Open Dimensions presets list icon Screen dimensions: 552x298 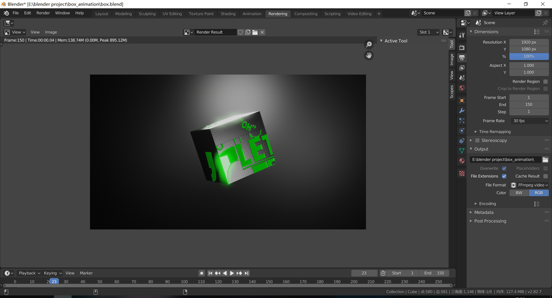click(537, 32)
